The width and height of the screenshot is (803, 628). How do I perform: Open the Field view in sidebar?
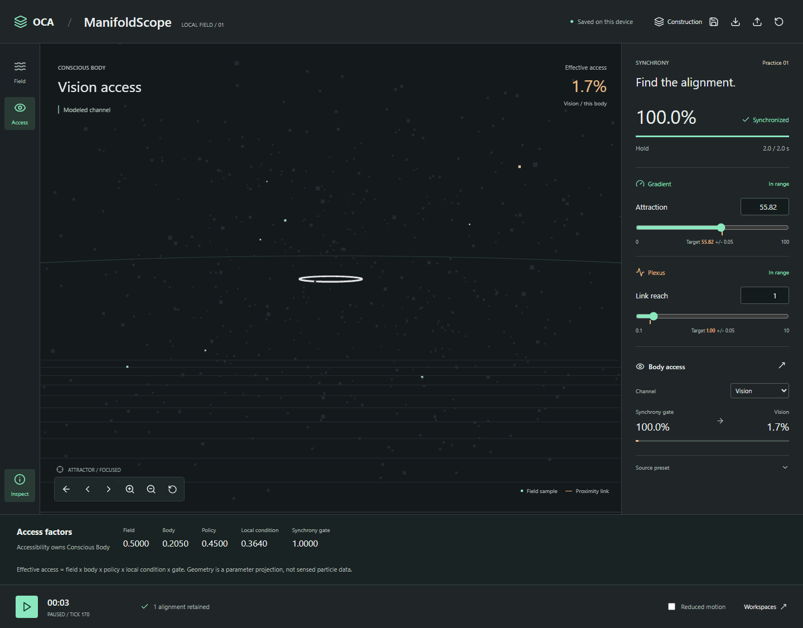[x=20, y=73]
